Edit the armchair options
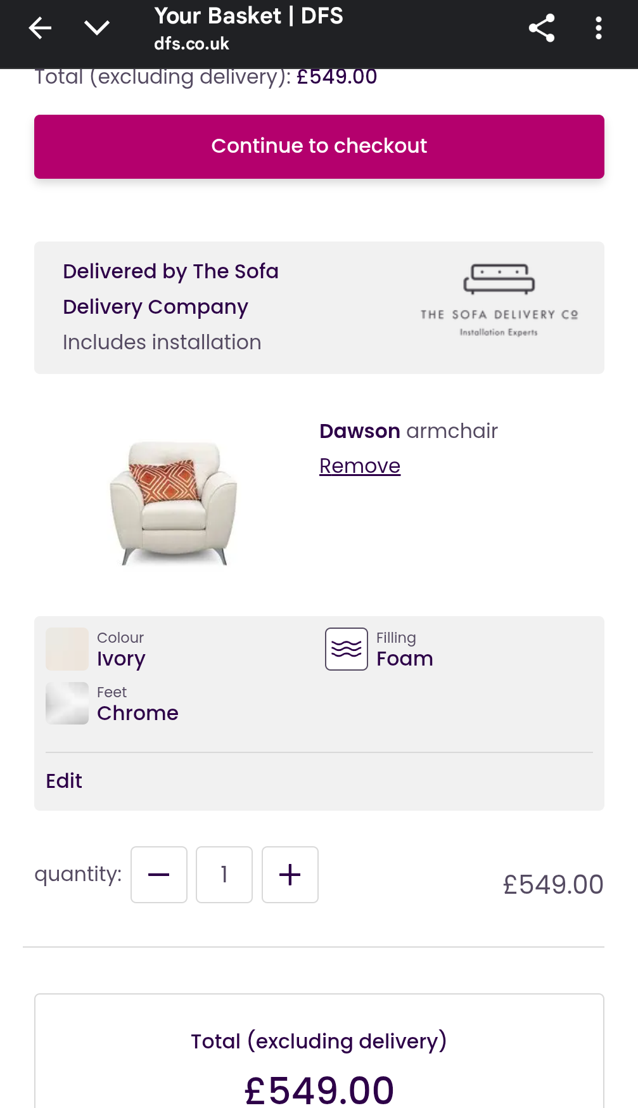The width and height of the screenshot is (638, 1108). [64, 781]
